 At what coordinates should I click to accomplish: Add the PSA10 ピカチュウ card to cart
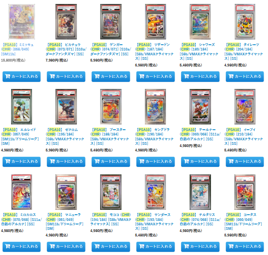click(66, 77)
